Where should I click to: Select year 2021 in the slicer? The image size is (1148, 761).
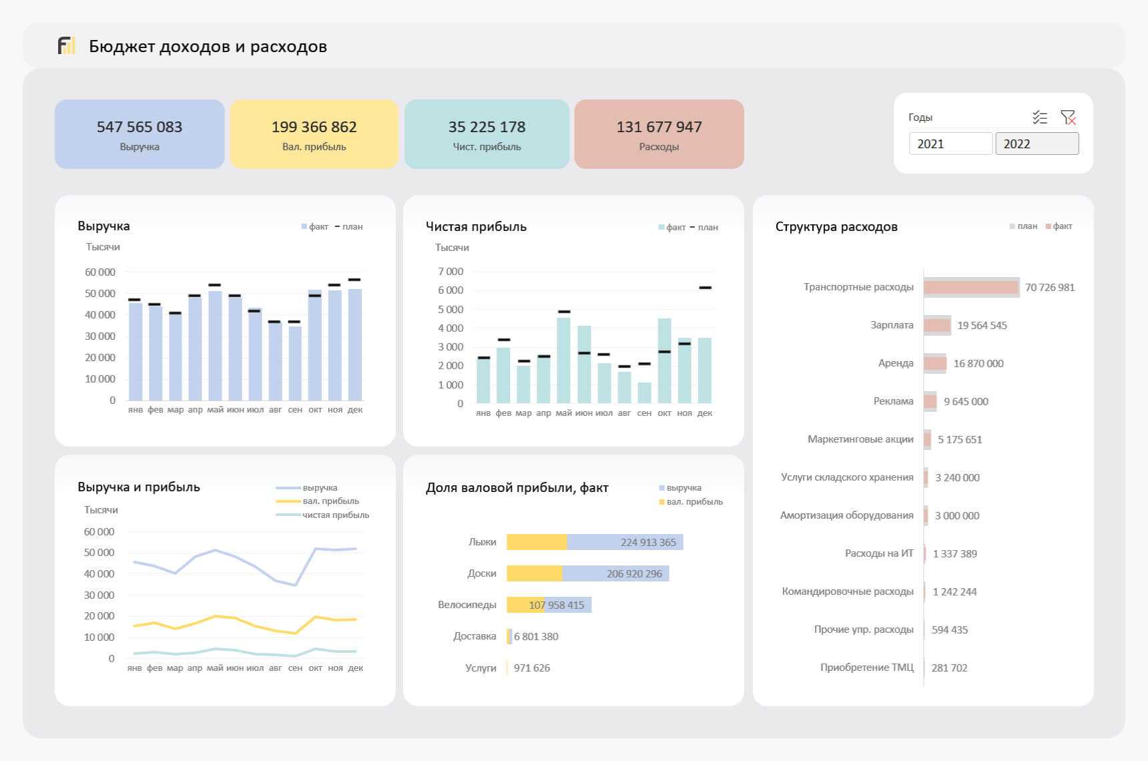[950, 144]
